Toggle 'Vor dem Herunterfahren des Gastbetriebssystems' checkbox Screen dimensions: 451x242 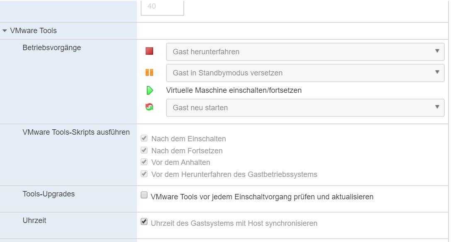pos(144,174)
